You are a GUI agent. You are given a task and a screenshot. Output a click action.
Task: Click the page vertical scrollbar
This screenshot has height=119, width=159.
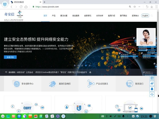pyautogui.click(x=158, y=33)
